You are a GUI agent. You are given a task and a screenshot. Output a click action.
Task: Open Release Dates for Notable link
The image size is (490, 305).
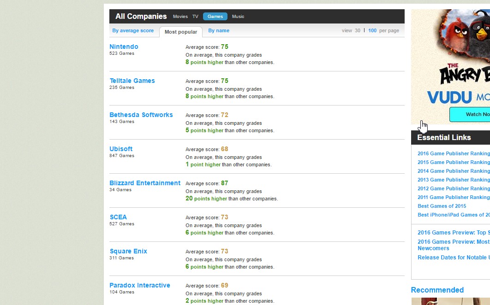pyautogui.click(x=454, y=257)
